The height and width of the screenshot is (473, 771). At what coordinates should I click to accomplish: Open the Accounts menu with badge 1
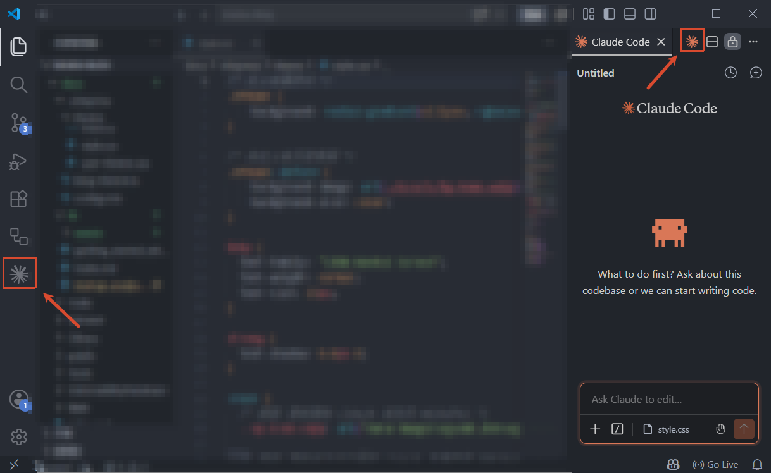coord(19,399)
